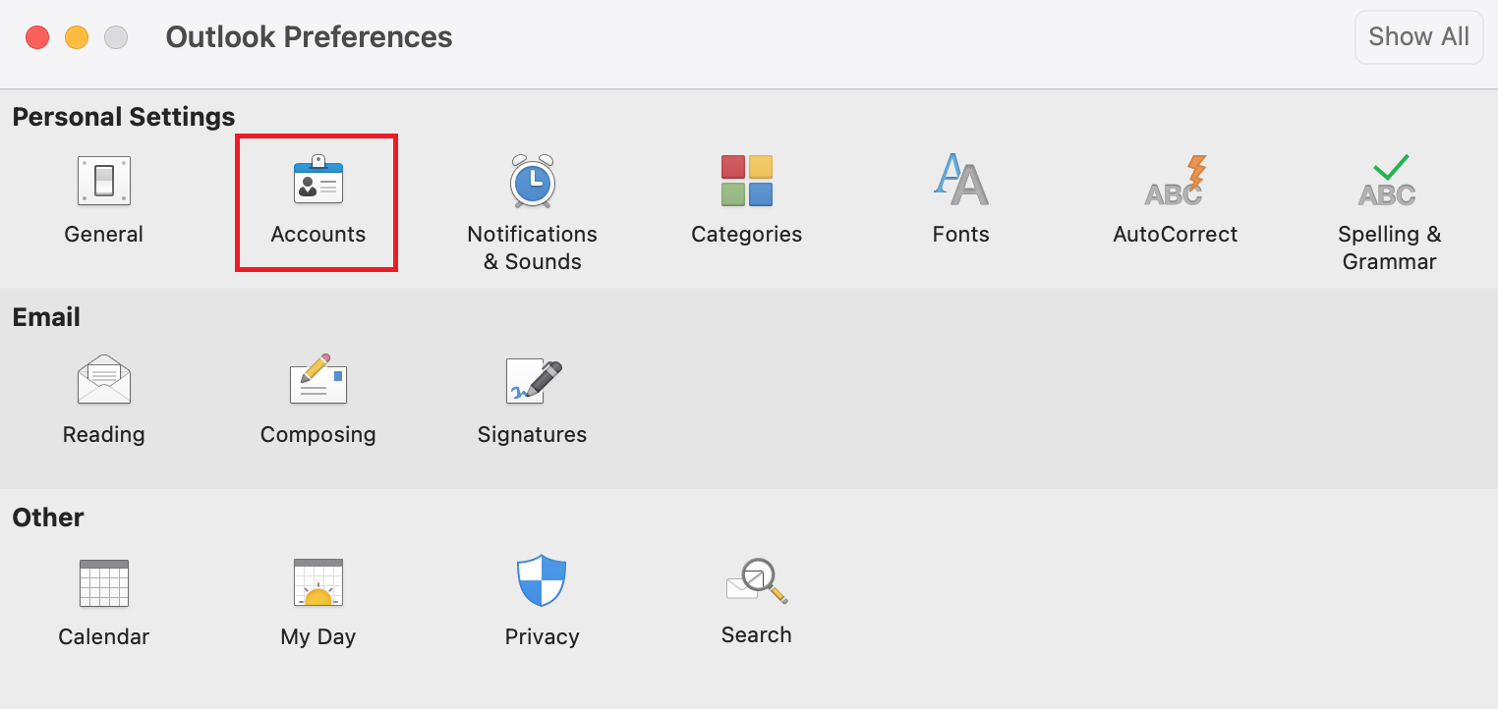The height and width of the screenshot is (709, 1498).
Task: Open Reading email preferences
Action: (103, 381)
